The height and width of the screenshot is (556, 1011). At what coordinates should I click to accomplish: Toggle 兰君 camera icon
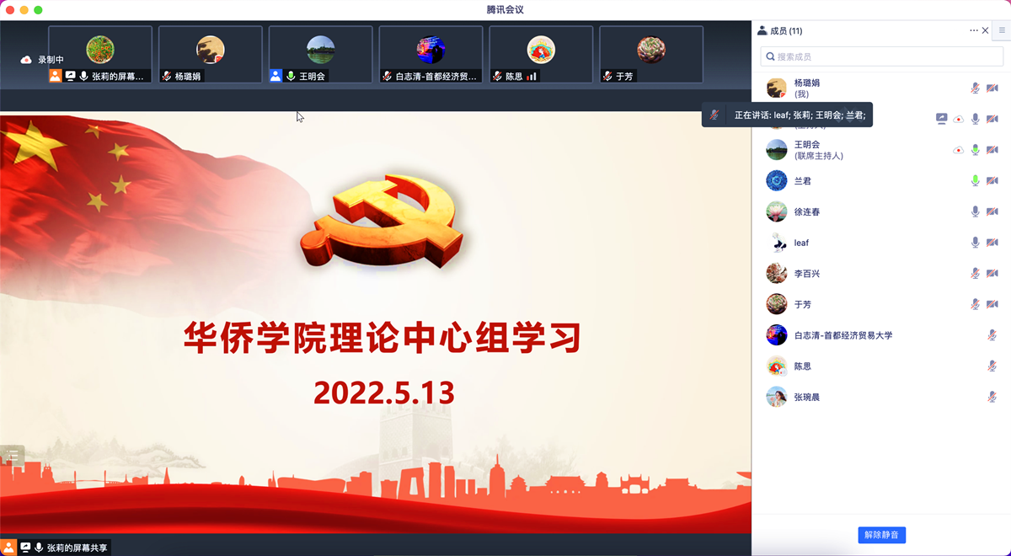[x=992, y=180]
